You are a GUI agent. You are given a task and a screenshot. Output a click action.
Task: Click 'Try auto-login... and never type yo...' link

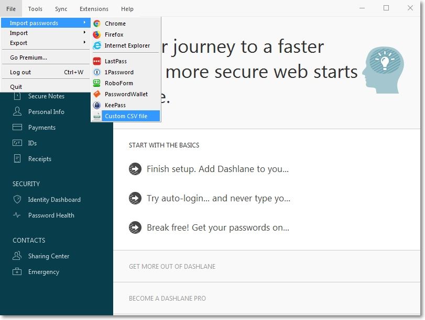pyautogui.click(x=219, y=198)
